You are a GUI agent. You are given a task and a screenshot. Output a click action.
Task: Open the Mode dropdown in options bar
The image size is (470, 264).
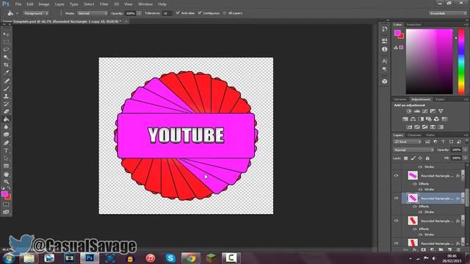[92, 13]
